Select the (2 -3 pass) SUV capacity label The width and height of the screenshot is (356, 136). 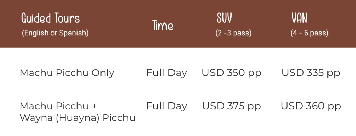click(233, 33)
